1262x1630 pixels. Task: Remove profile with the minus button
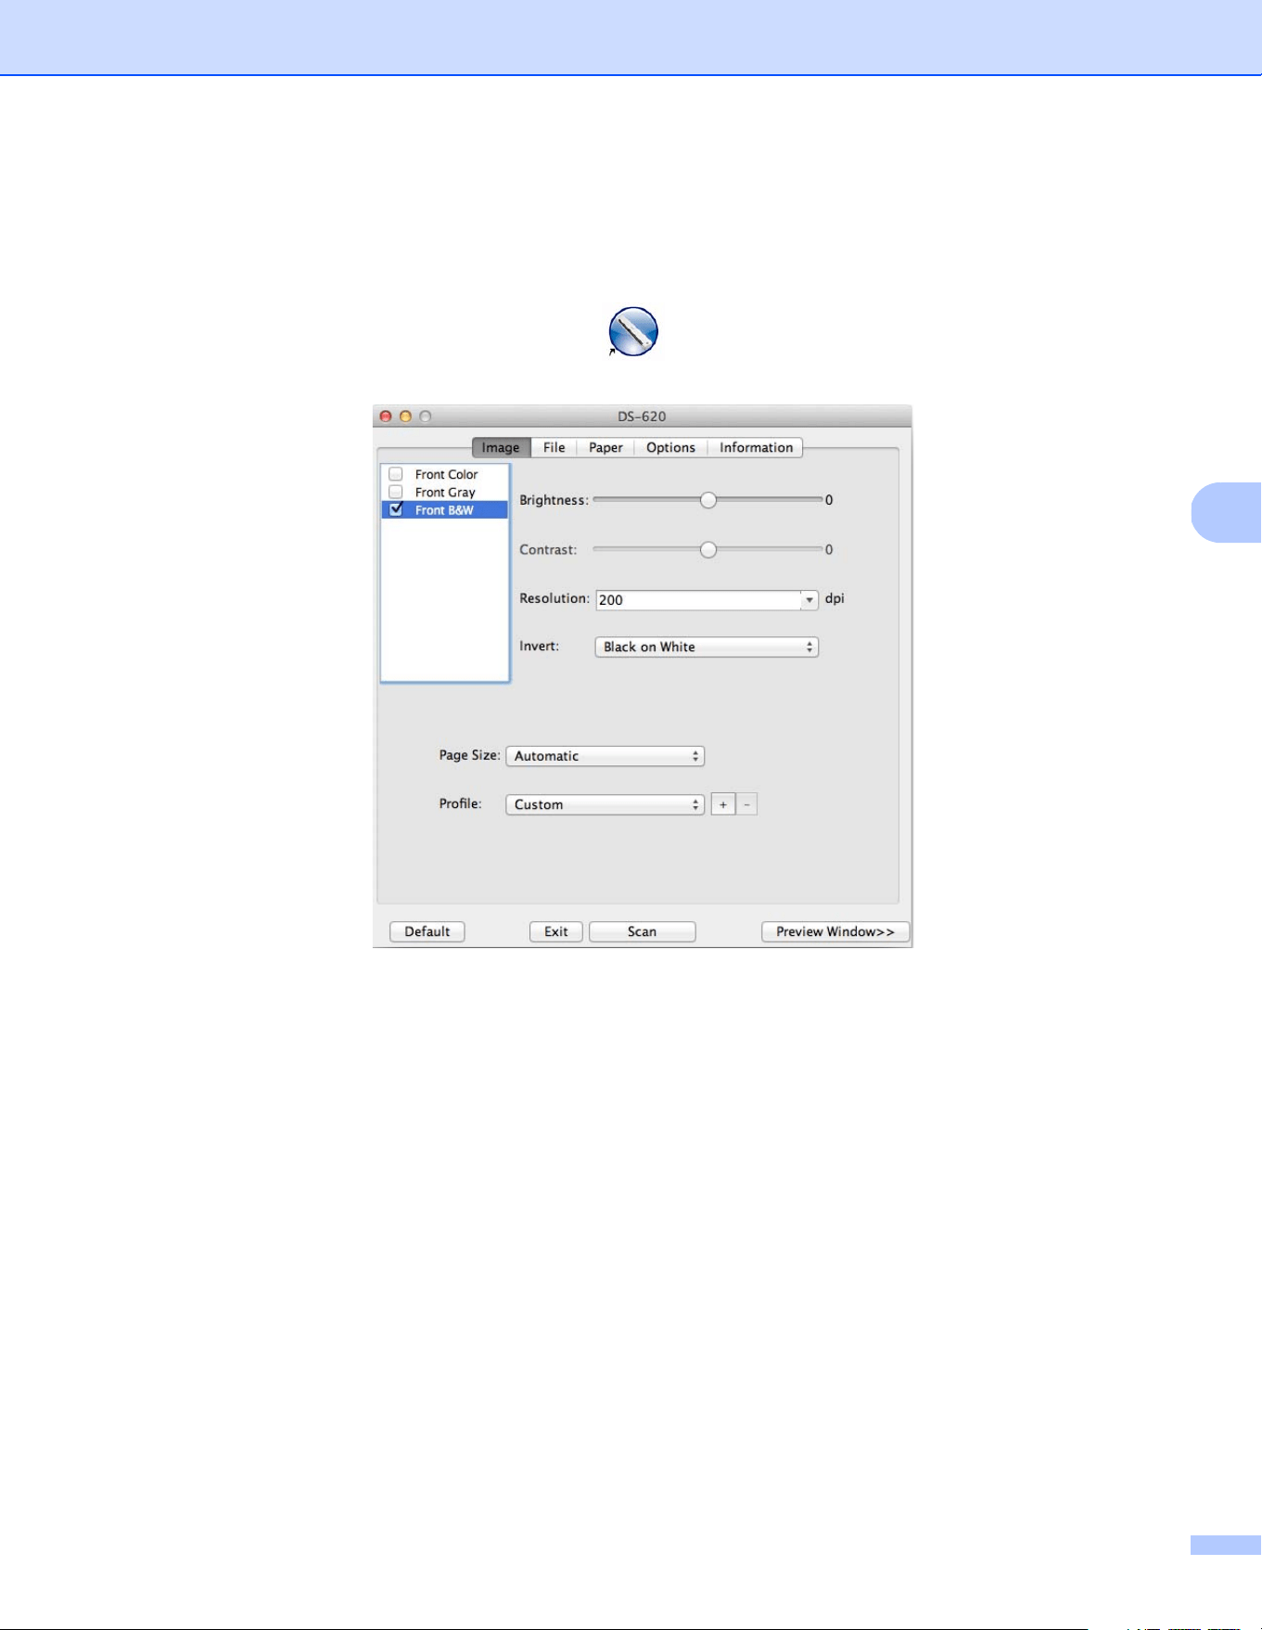point(747,804)
